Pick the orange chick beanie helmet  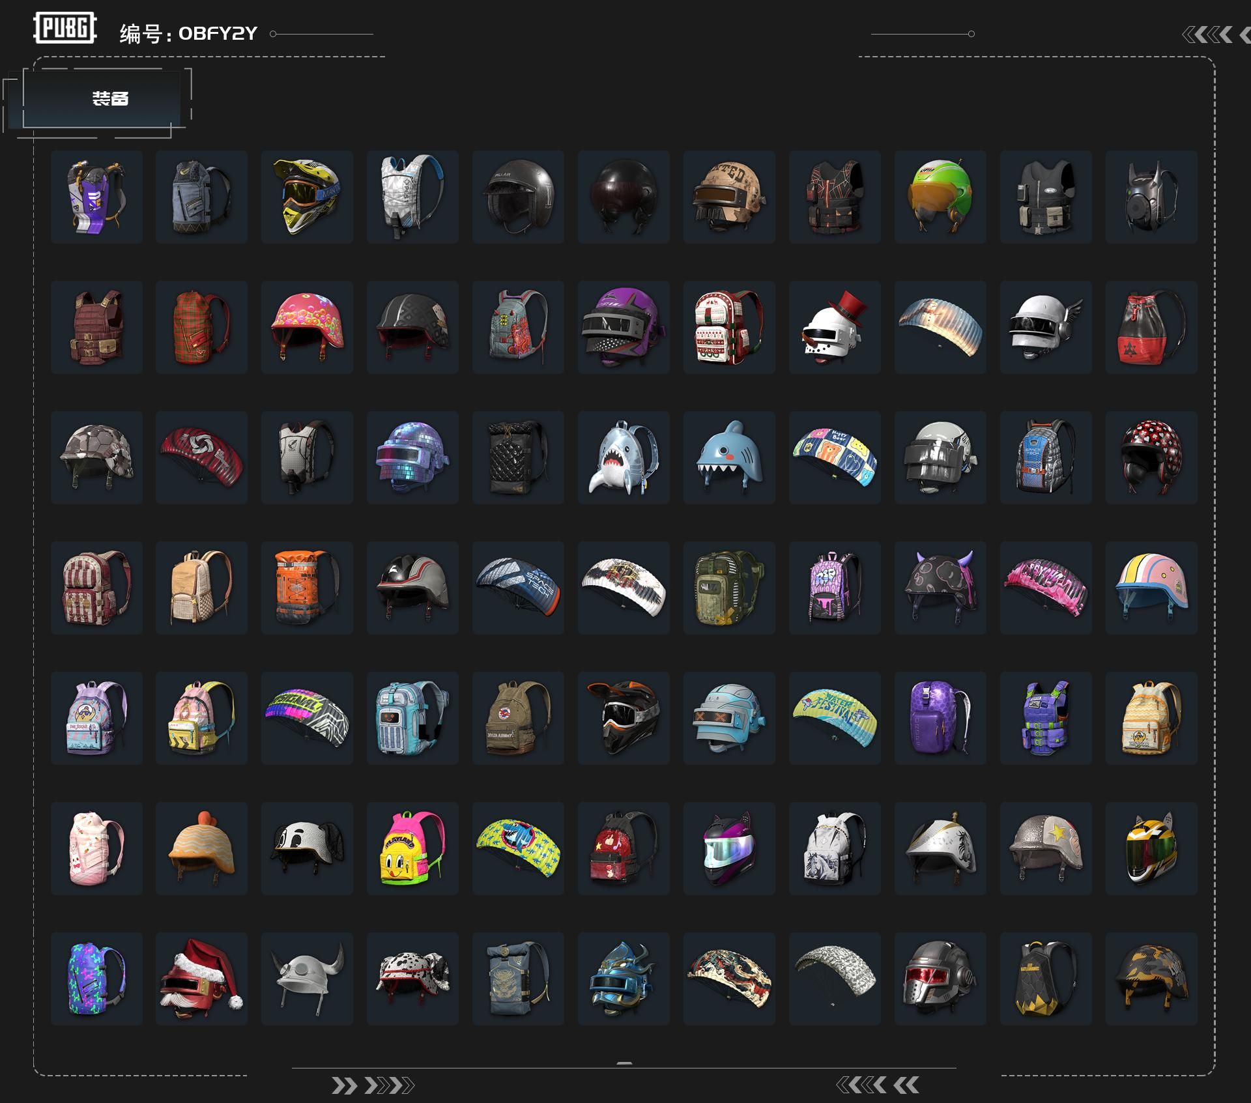pos(201,848)
